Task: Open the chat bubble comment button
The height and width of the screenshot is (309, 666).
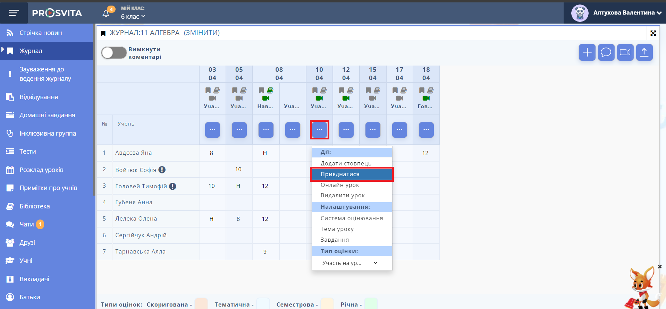Action: [x=606, y=52]
